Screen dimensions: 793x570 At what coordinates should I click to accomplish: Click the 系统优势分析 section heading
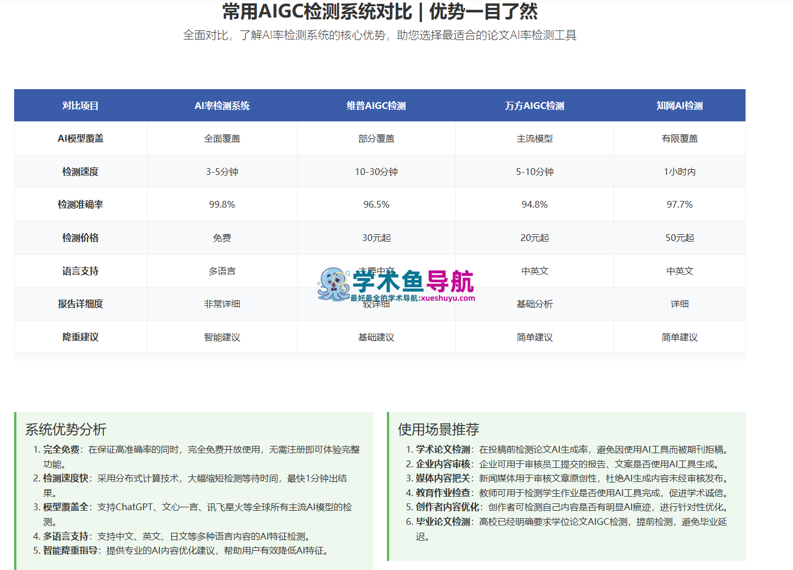coord(66,429)
